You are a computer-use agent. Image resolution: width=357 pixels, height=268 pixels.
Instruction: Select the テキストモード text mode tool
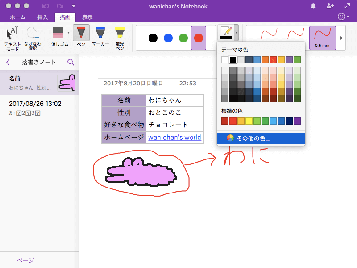pos(12,38)
